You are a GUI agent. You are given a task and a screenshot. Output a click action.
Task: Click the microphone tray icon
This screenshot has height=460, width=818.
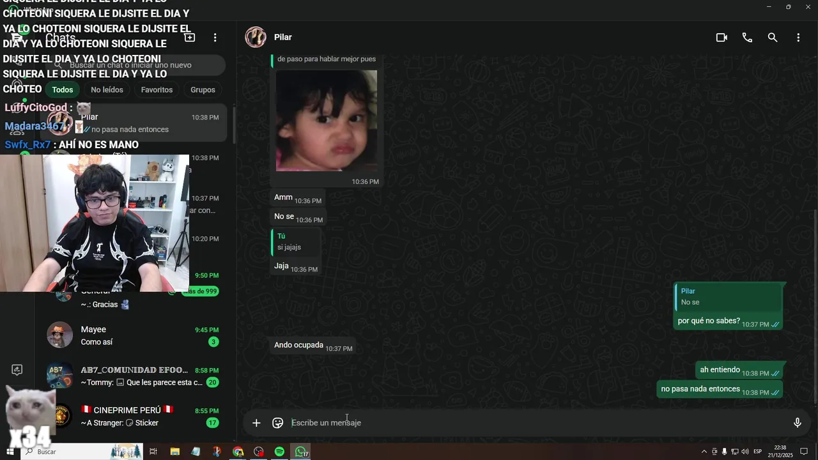(725, 452)
